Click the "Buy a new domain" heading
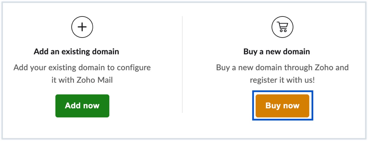Image resolution: width=368 pixels, height=141 pixels. [x=277, y=52]
